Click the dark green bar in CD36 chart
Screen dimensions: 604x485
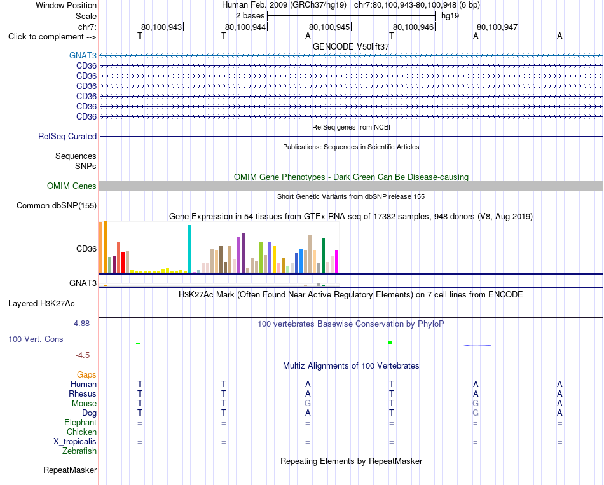click(324, 256)
